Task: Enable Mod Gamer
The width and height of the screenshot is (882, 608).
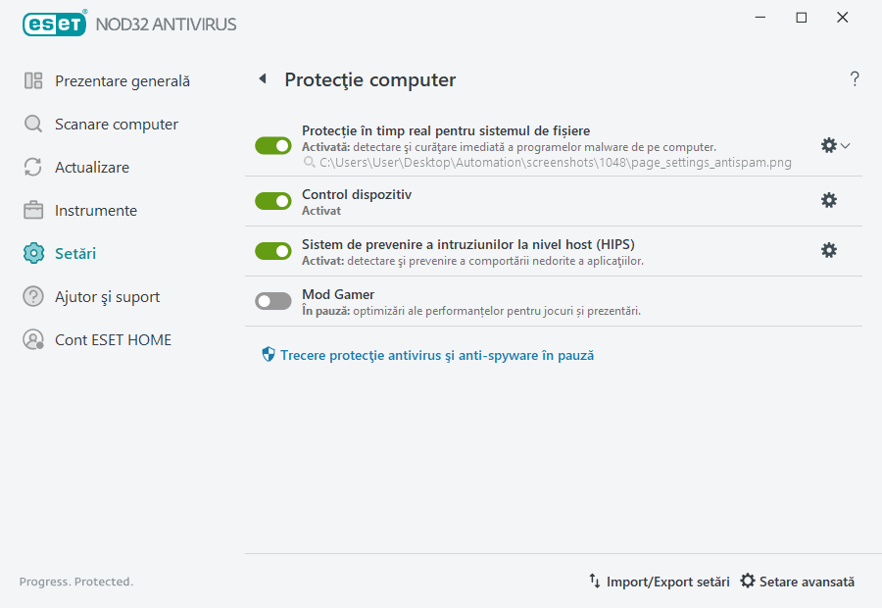Action: tap(272, 300)
